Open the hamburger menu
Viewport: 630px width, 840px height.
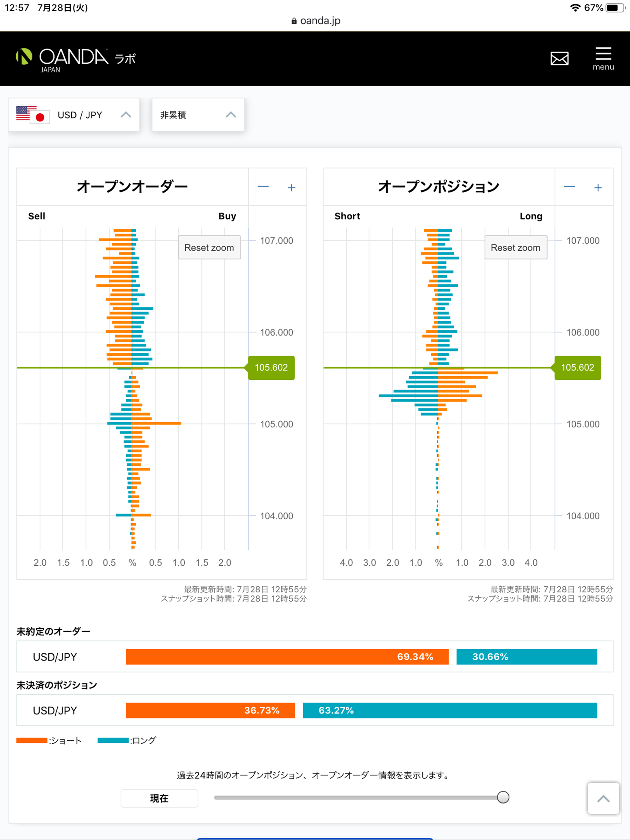(603, 58)
